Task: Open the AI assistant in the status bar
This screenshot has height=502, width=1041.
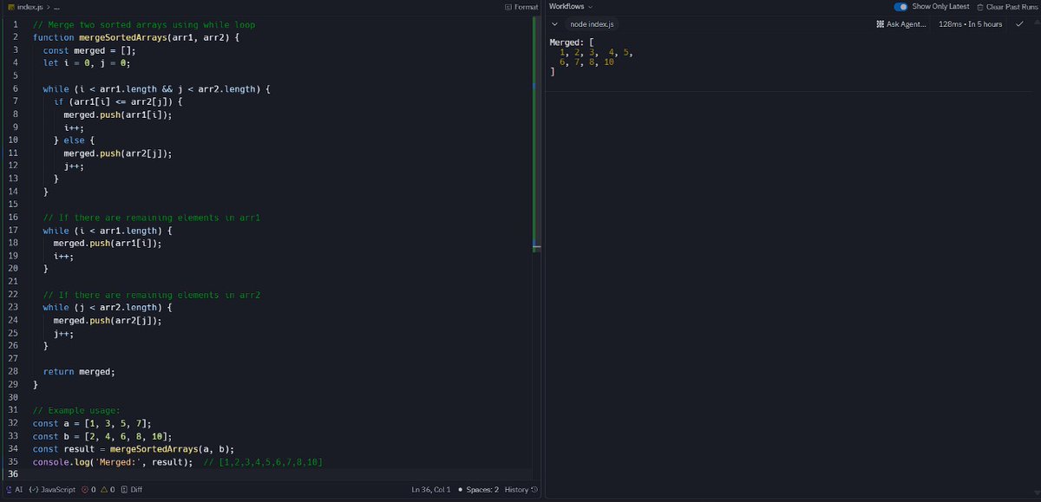Action: point(14,490)
